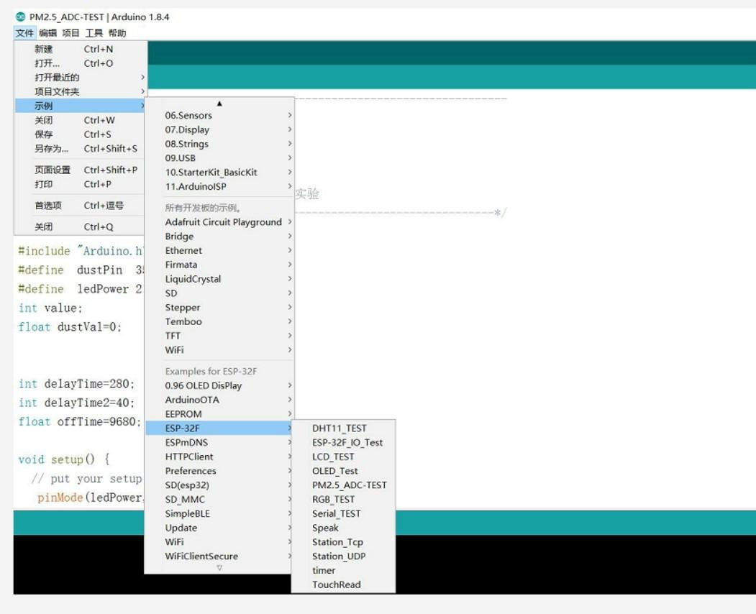Open 页面设置 entry

tap(80, 170)
